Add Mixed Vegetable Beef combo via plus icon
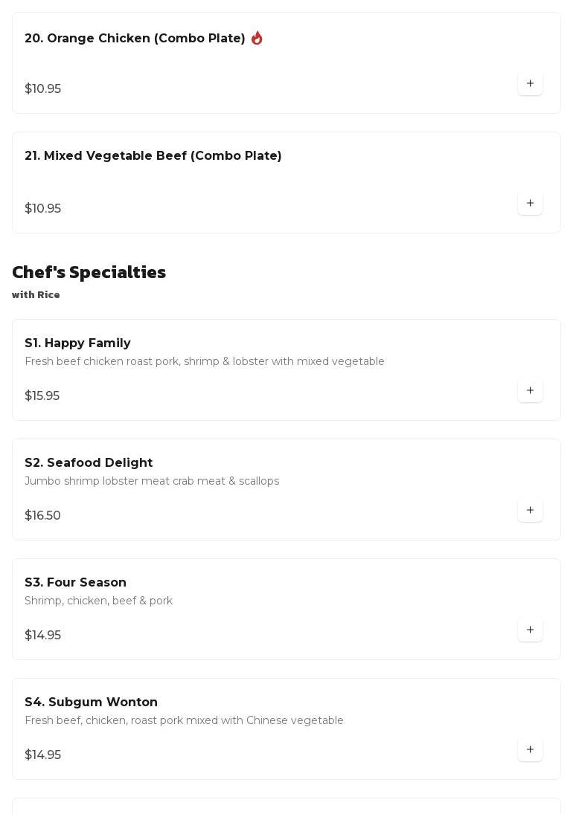The width and height of the screenshot is (573, 814). tap(530, 204)
